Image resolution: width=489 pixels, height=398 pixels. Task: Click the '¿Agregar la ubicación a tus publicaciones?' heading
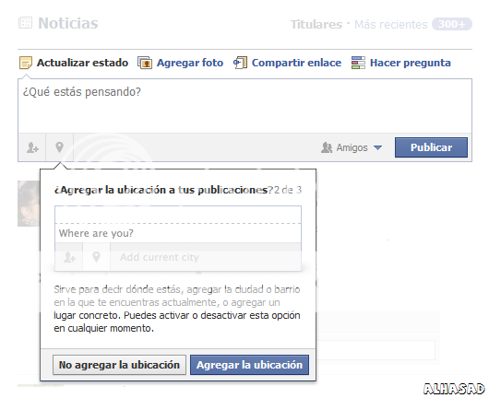[x=163, y=190]
